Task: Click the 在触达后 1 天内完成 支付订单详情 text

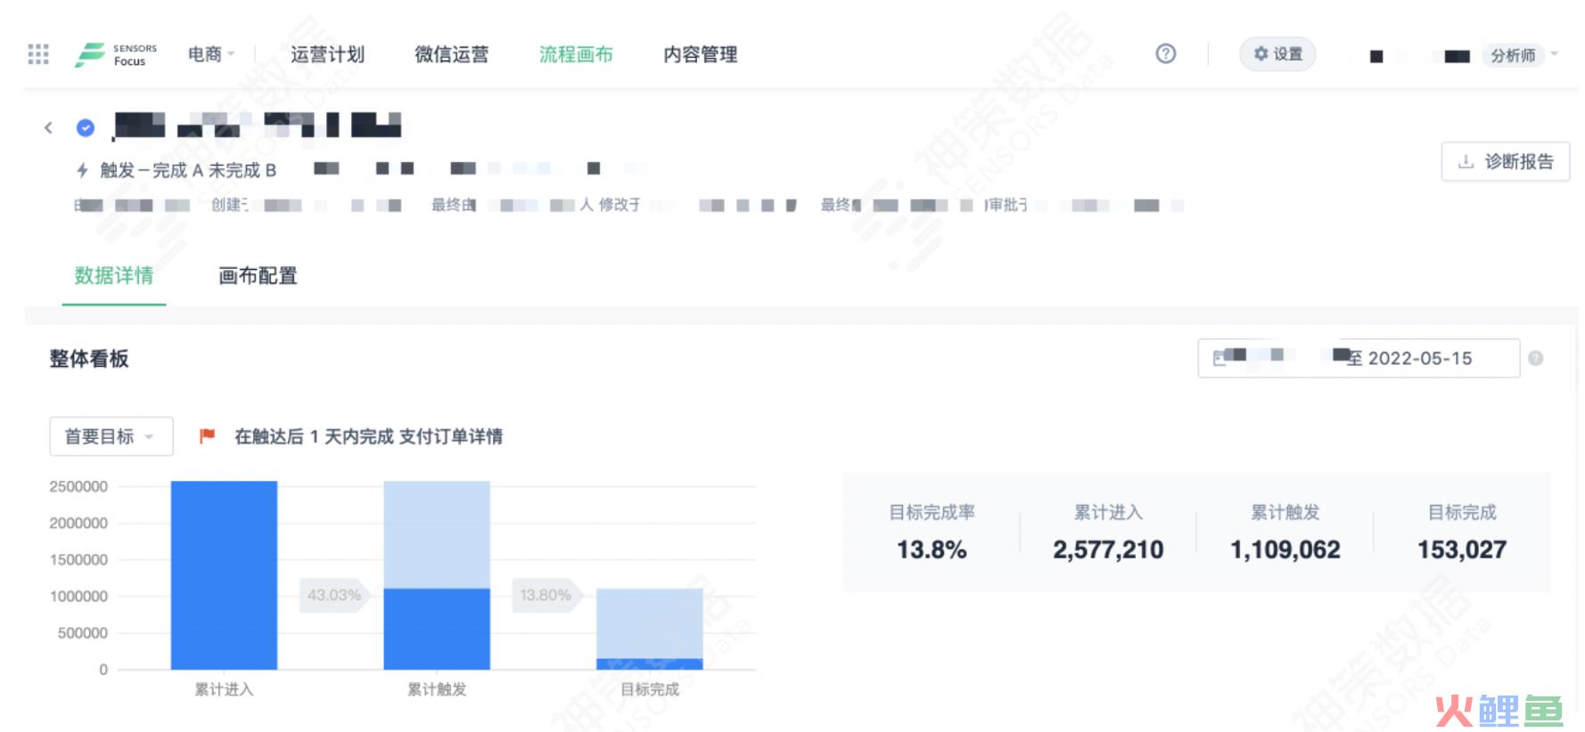Action: click(x=368, y=436)
